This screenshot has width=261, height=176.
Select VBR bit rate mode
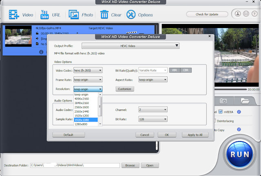pyautogui.click(x=175, y=70)
